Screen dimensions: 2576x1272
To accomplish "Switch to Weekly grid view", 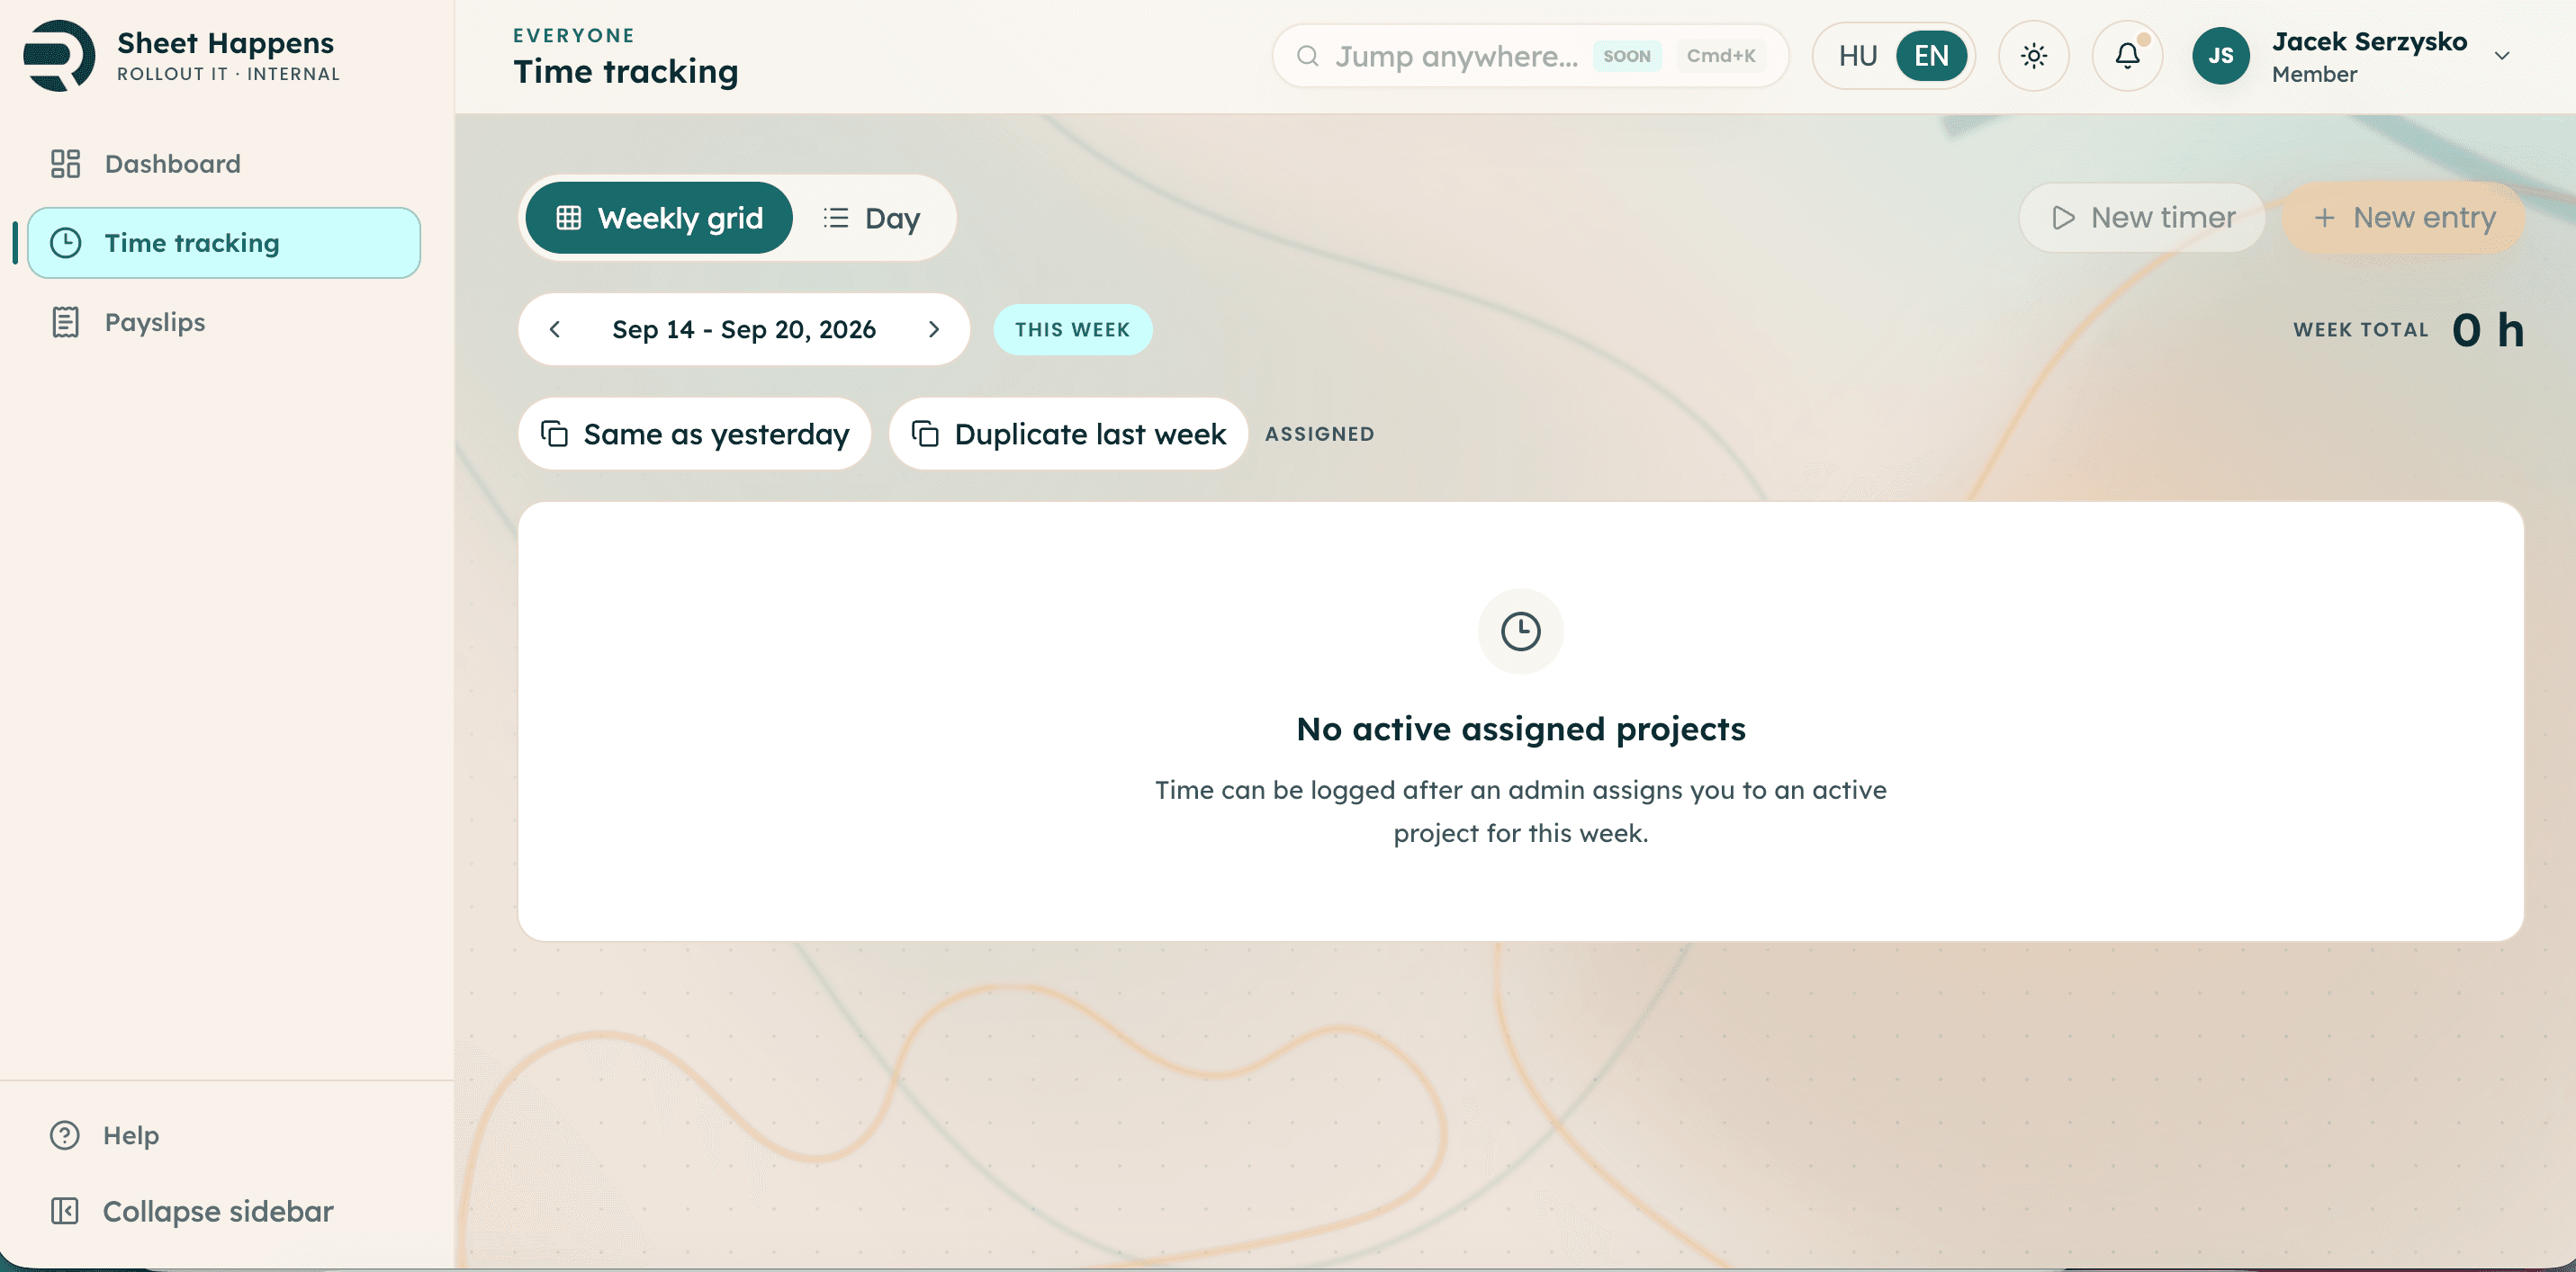I will coord(659,218).
